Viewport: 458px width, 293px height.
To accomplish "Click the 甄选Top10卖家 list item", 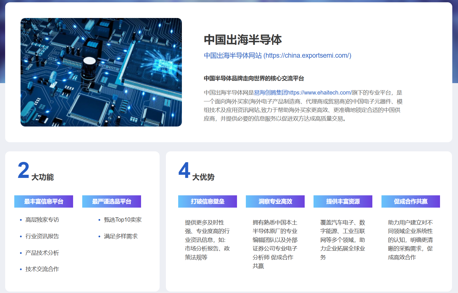I will click(x=122, y=220).
